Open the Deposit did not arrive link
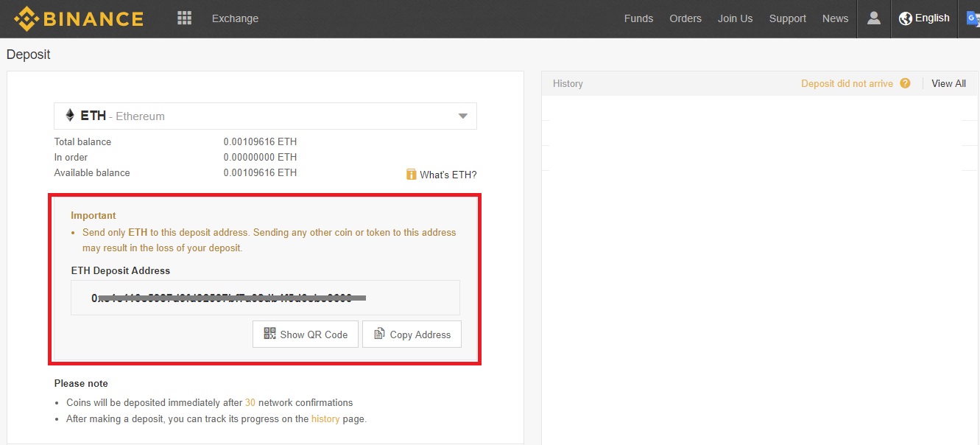The image size is (980, 445). coord(847,83)
